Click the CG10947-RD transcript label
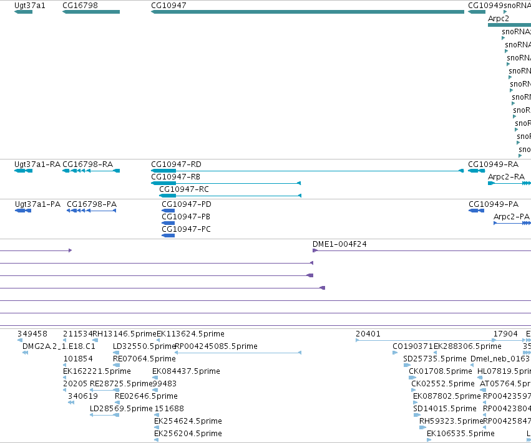The image size is (531, 443). (x=176, y=164)
